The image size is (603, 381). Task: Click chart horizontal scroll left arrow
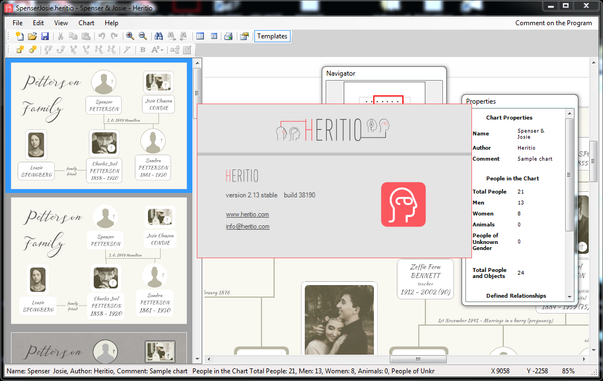pyautogui.click(x=209, y=359)
